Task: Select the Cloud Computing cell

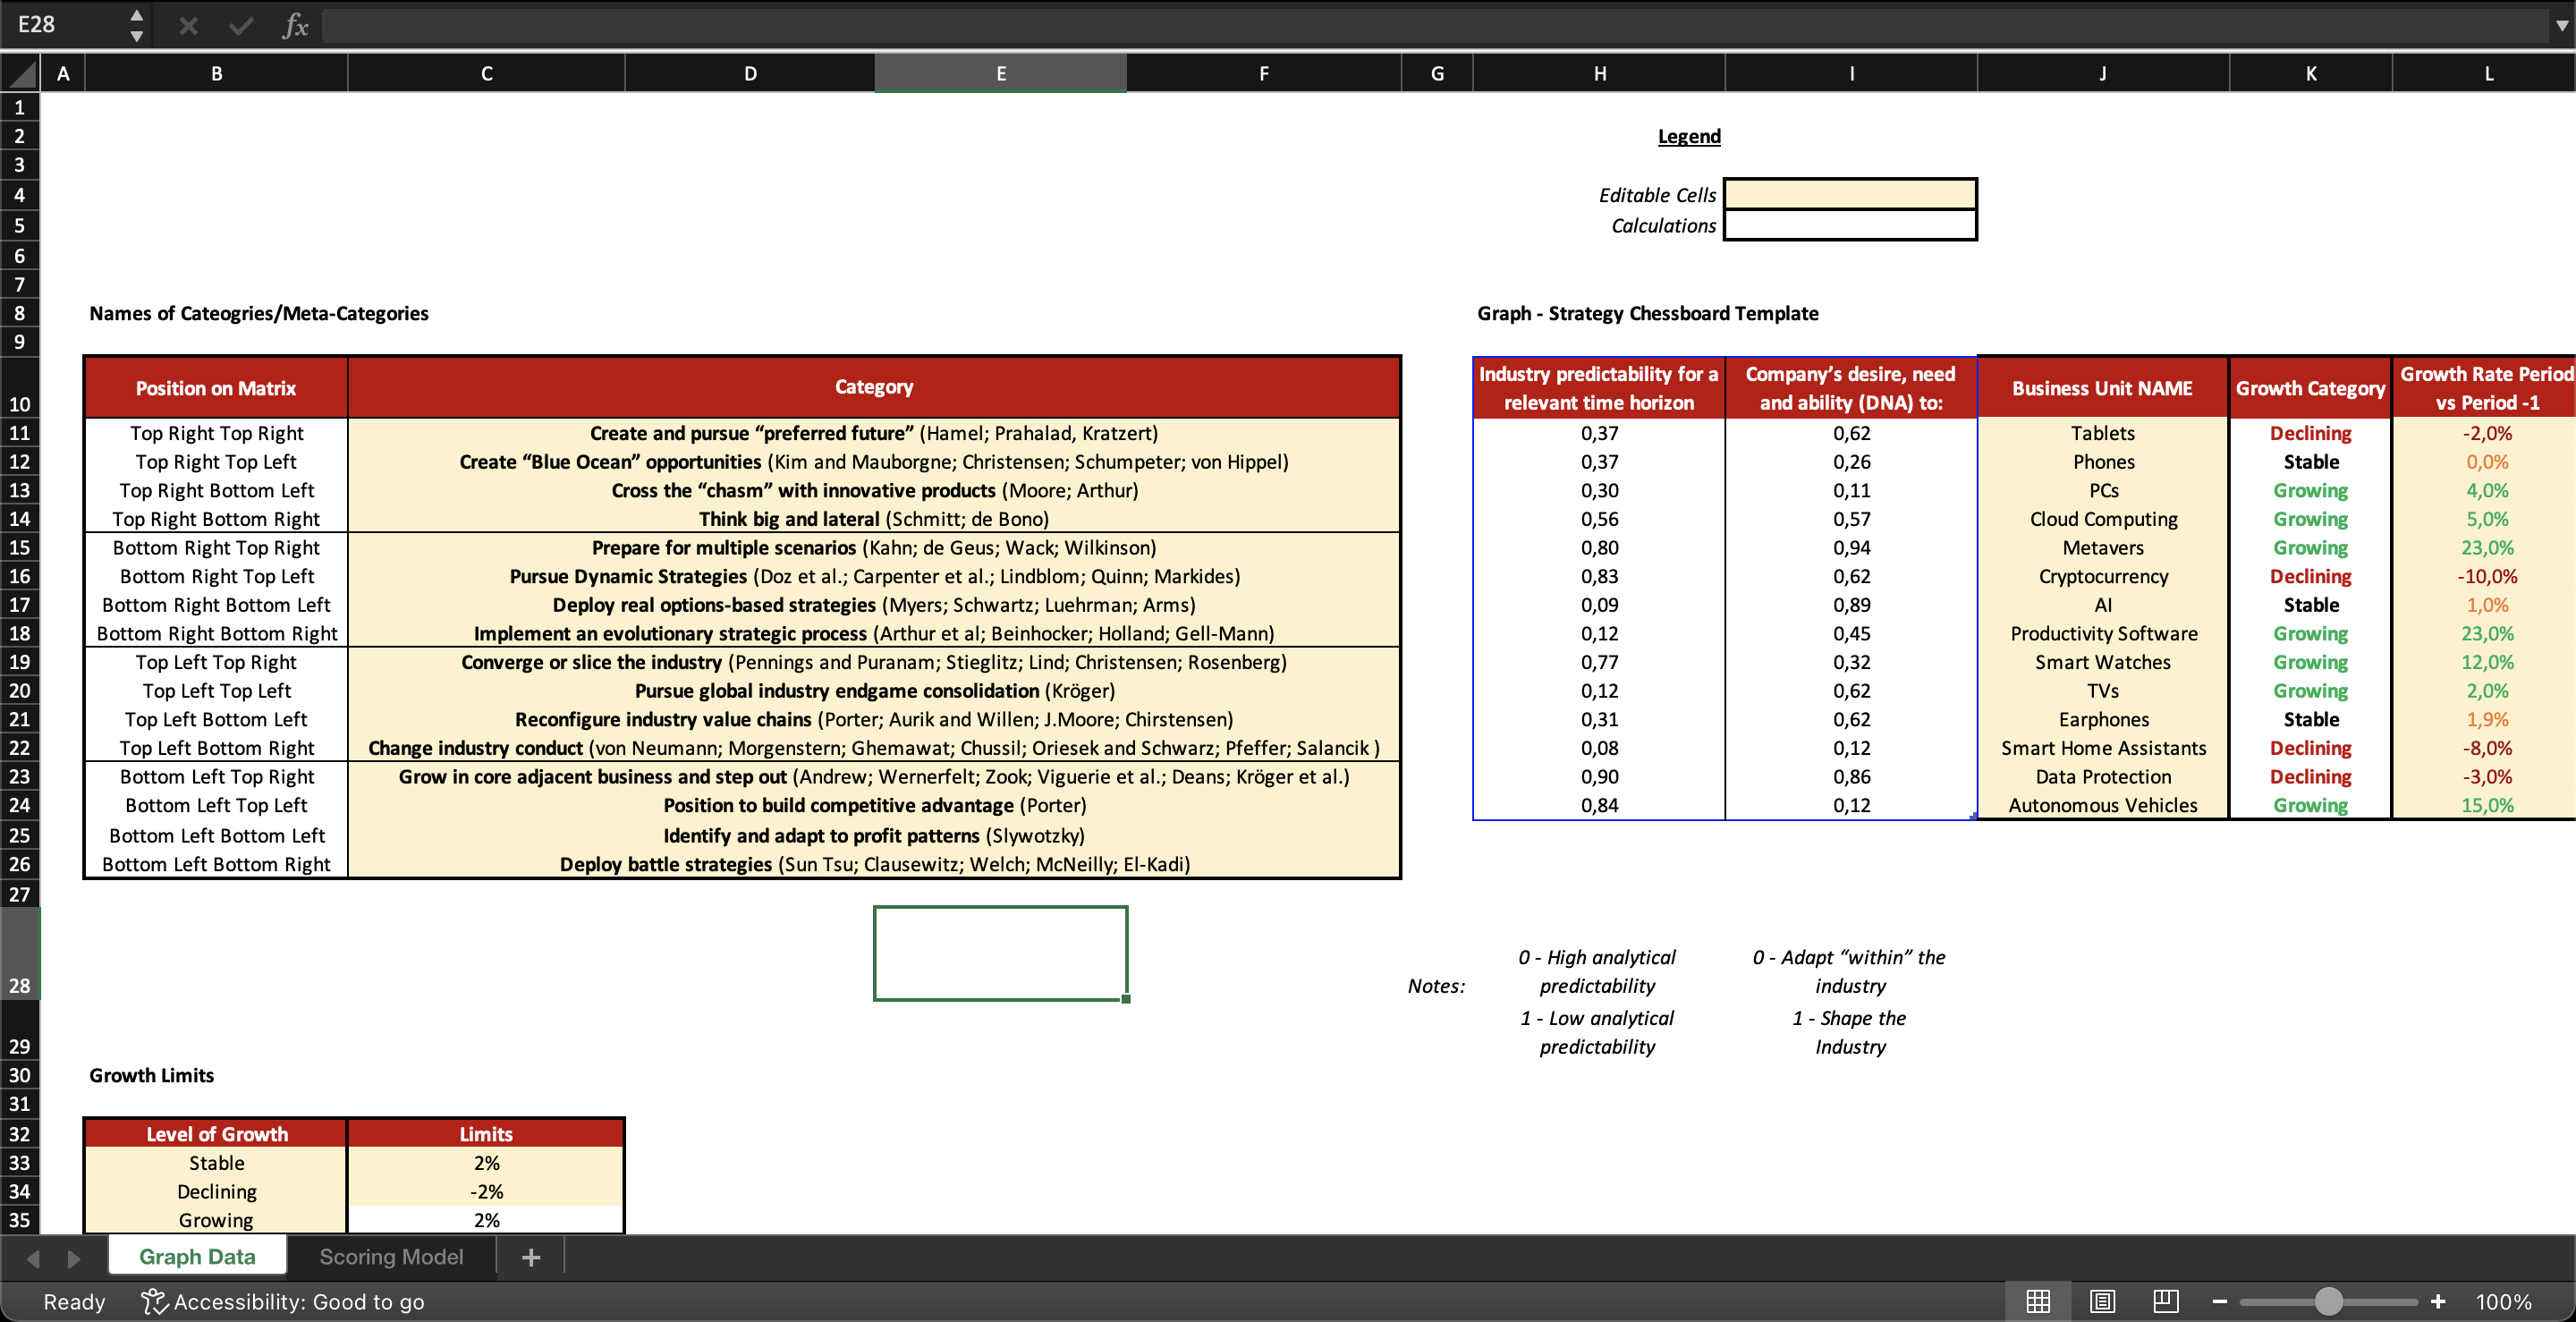Action: [x=2102, y=518]
